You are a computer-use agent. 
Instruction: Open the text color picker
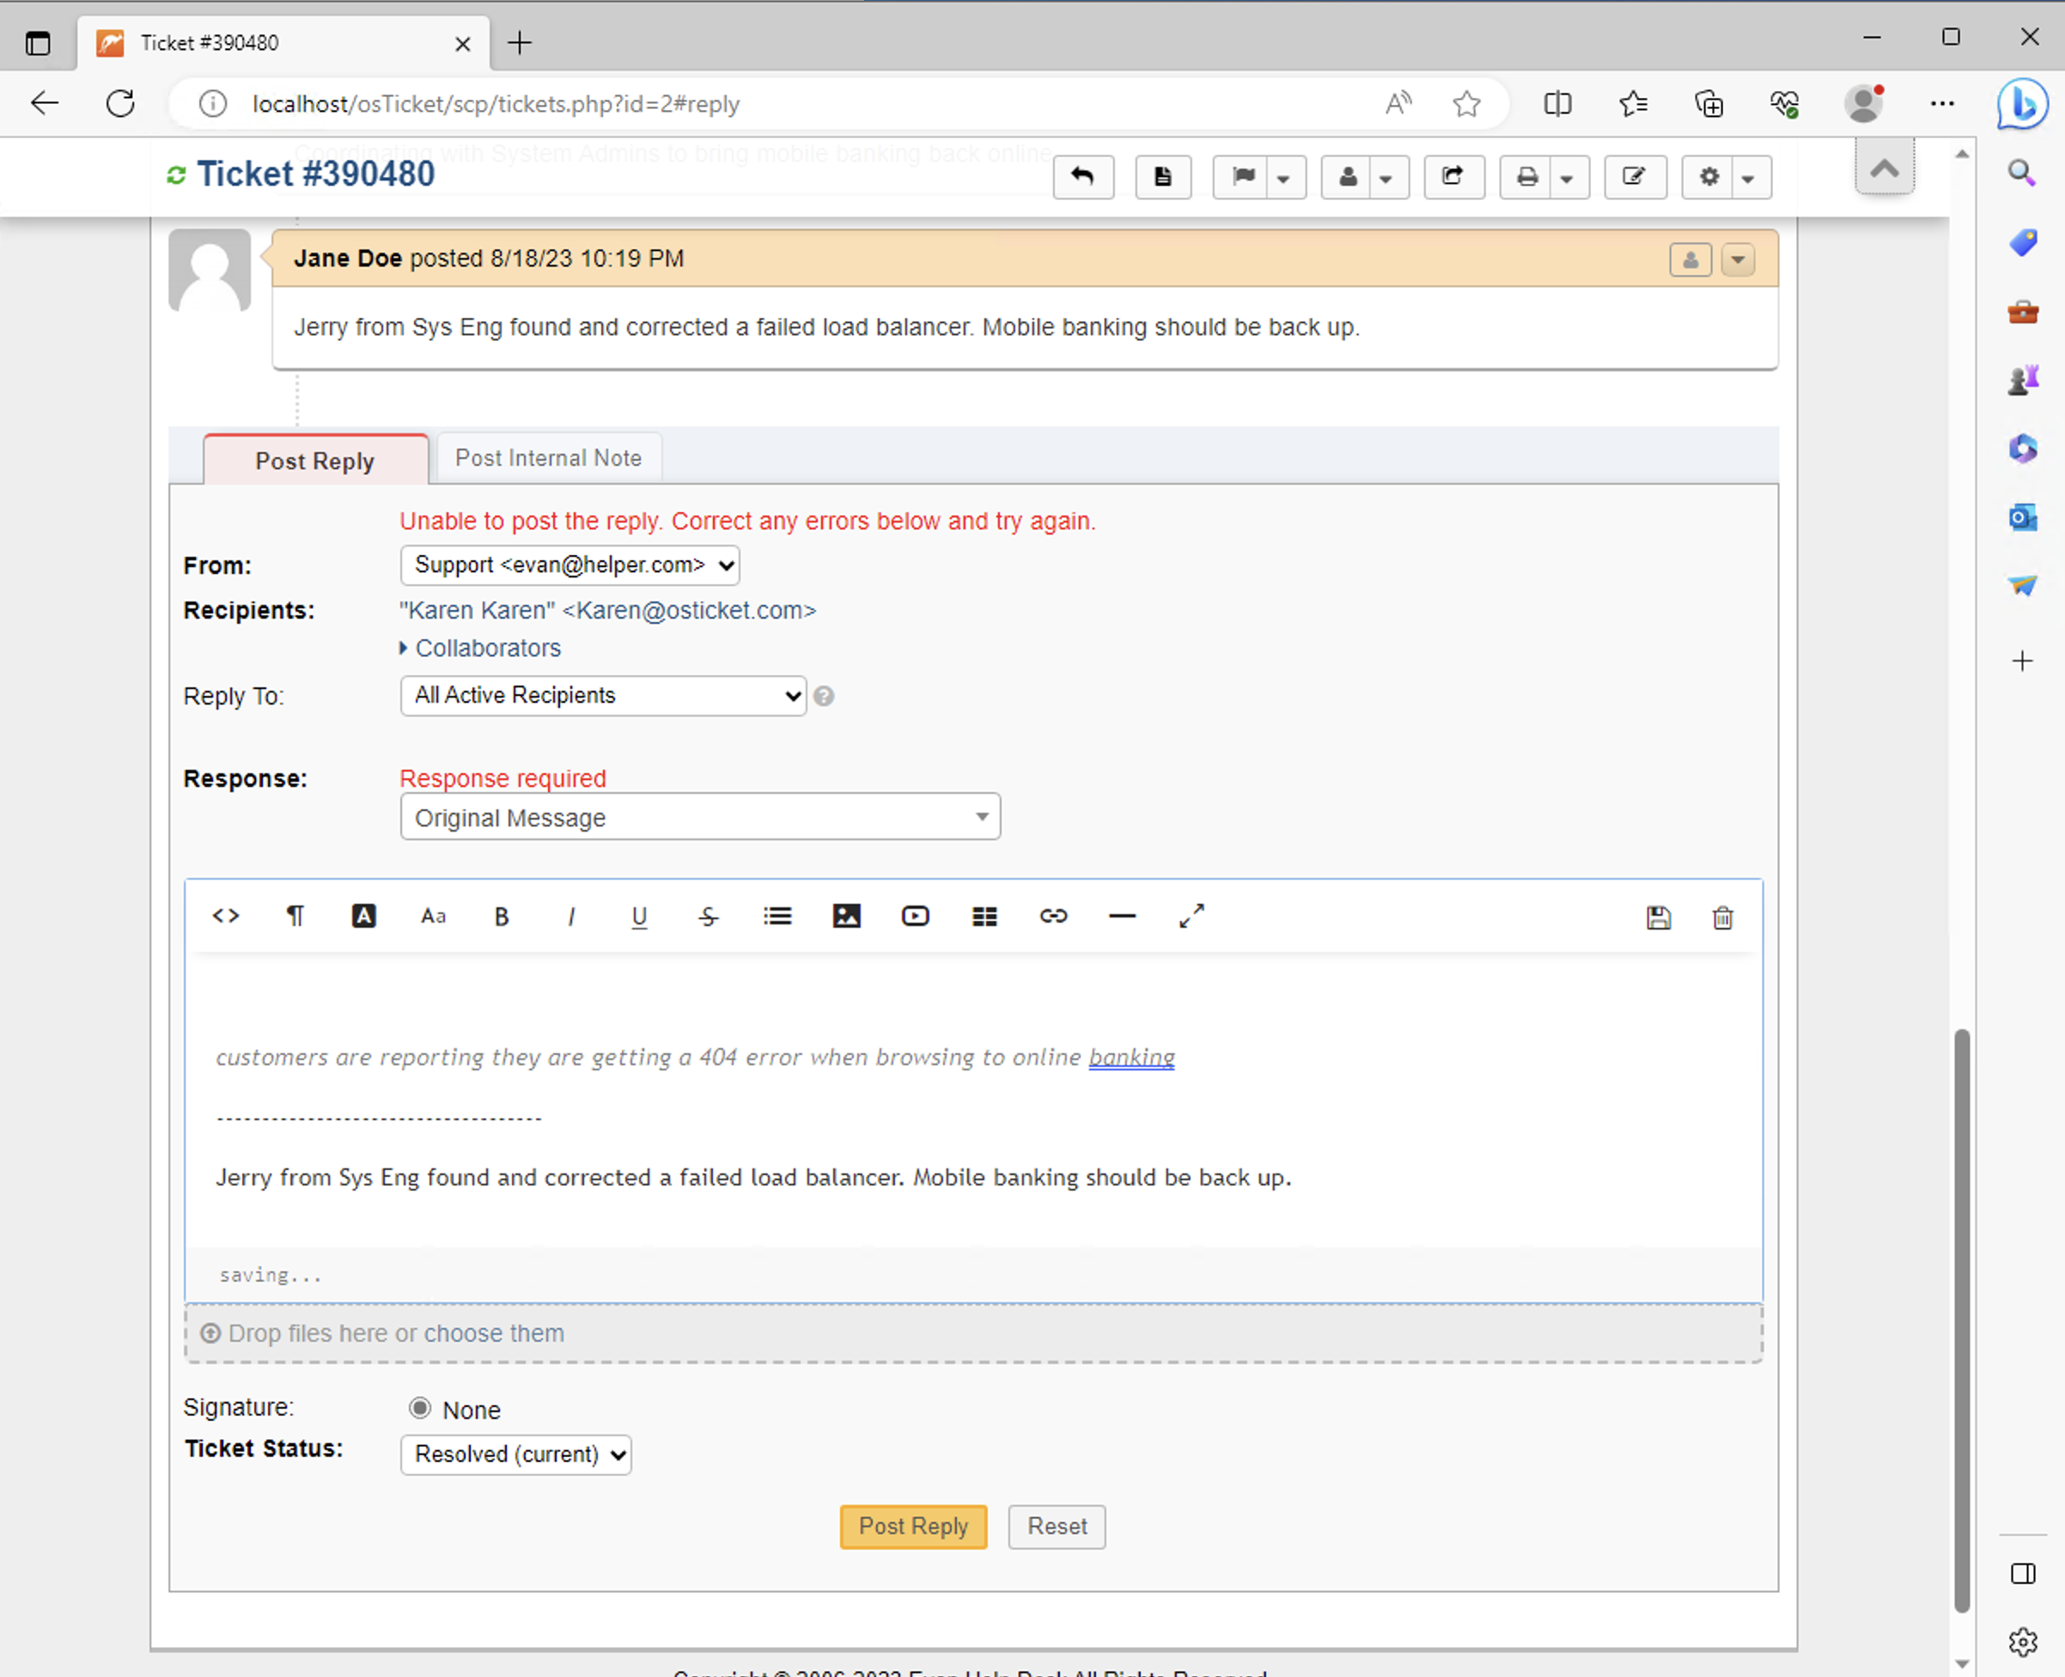364,916
